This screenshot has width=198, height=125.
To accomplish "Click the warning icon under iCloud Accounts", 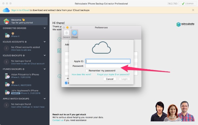I will (x=6, y=48).
